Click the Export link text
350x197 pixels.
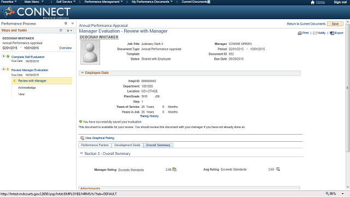click(339, 33)
